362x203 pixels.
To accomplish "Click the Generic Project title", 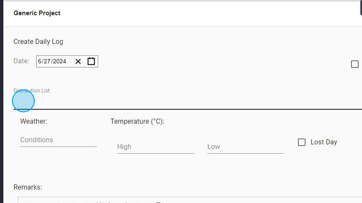I will click(x=37, y=13).
